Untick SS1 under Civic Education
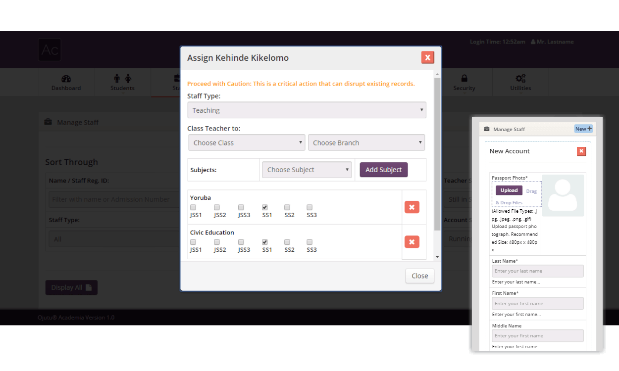Image resolution: width=619 pixels, height=371 pixels. (265, 242)
